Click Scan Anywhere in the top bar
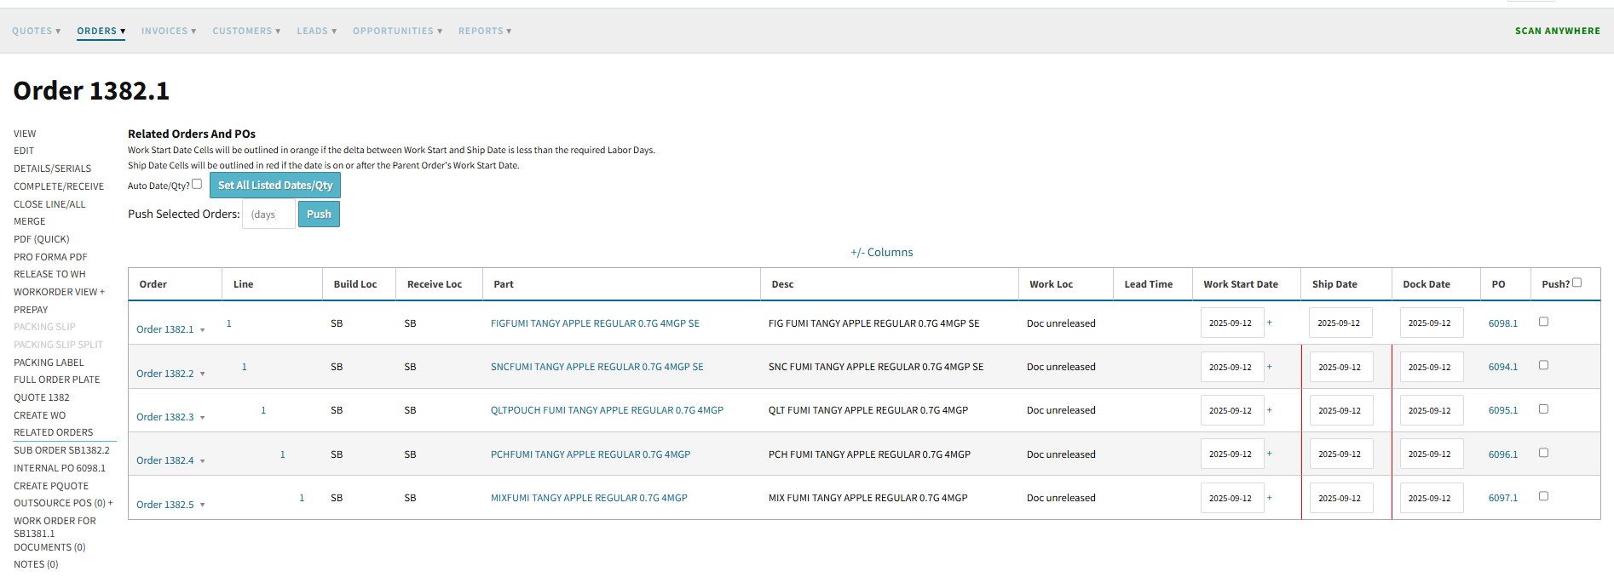The image size is (1614, 577). coord(1557,31)
